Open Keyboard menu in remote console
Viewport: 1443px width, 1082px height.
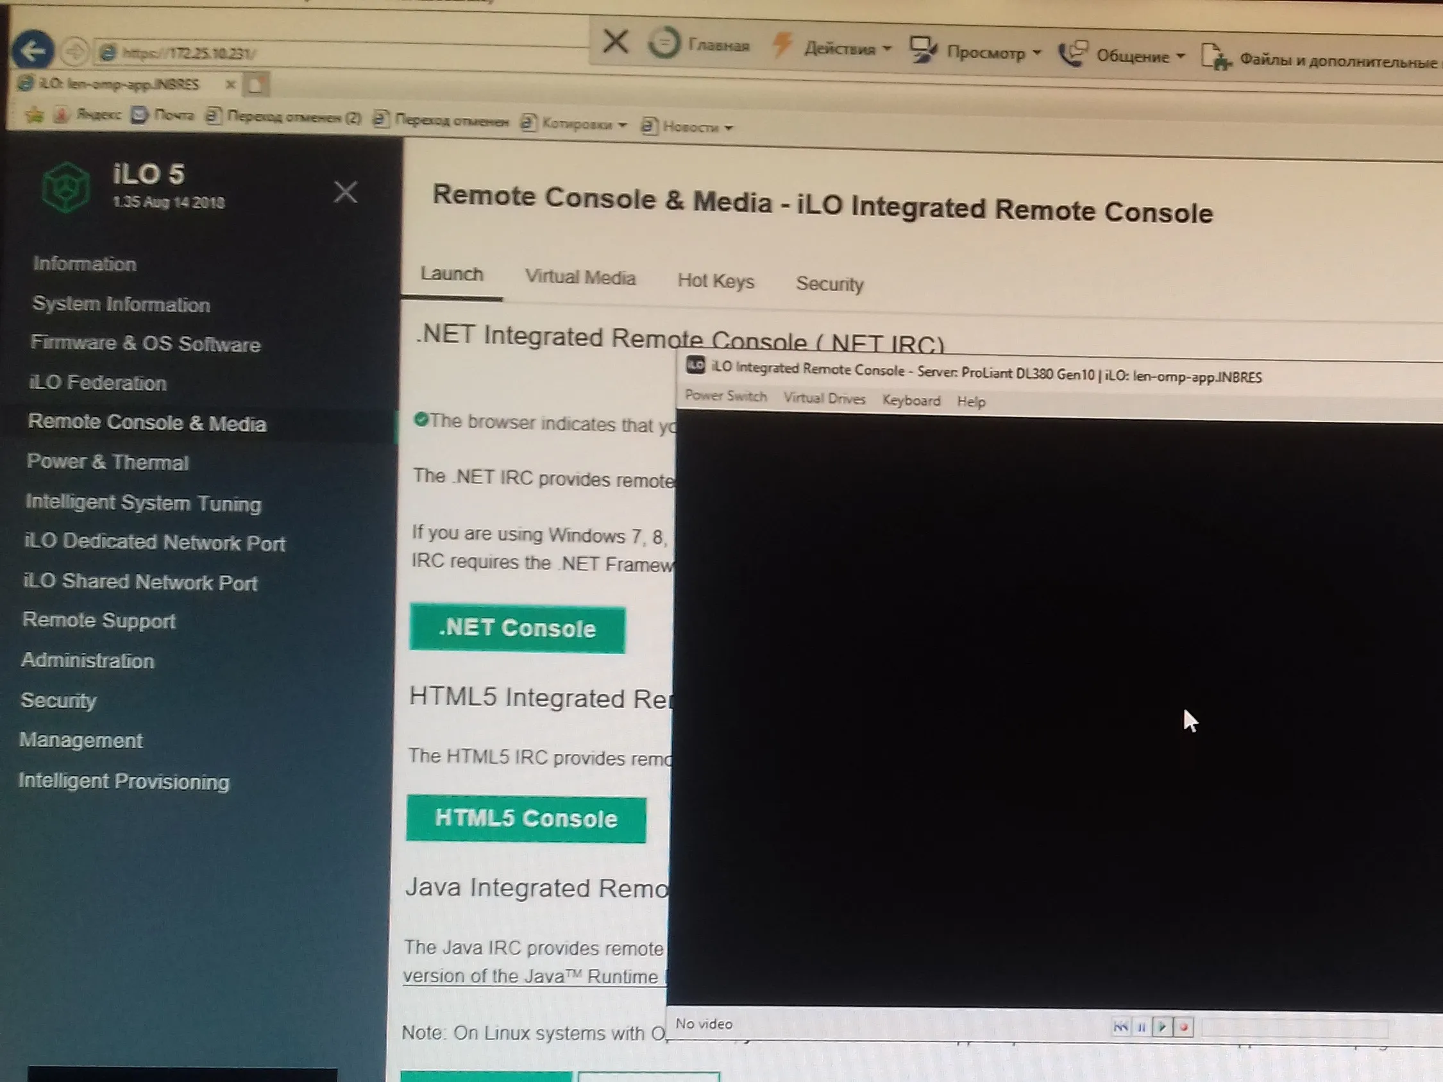click(911, 400)
